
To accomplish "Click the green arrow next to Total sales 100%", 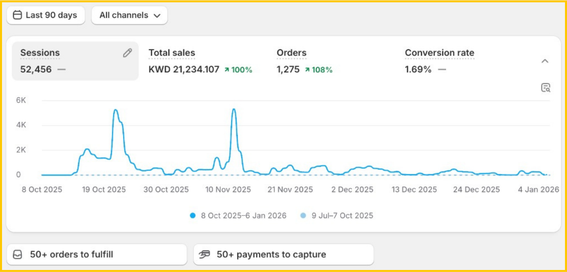I will (x=227, y=70).
